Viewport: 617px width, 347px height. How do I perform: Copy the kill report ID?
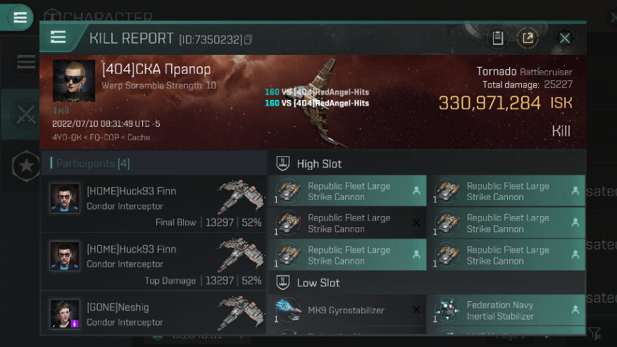[x=248, y=39]
